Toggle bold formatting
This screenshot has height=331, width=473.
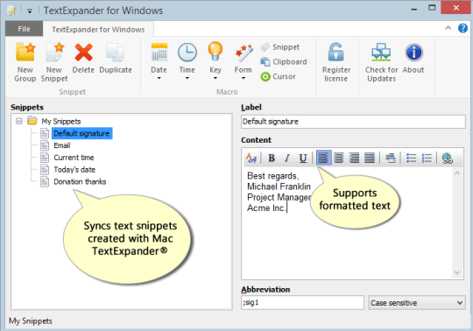click(x=272, y=158)
